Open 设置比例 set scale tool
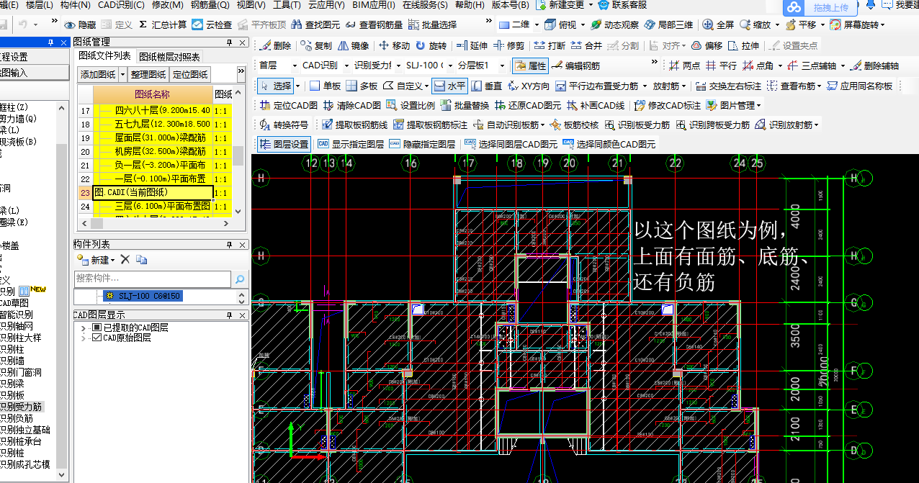This screenshot has width=919, height=483. (x=411, y=105)
